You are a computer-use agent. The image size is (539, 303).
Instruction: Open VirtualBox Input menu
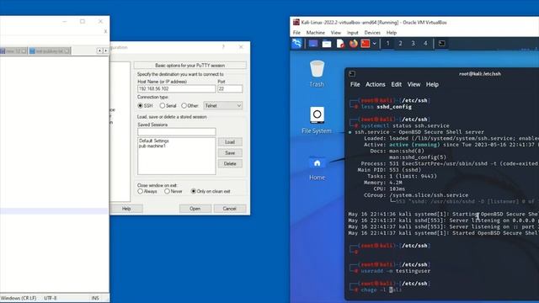click(352, 33)
